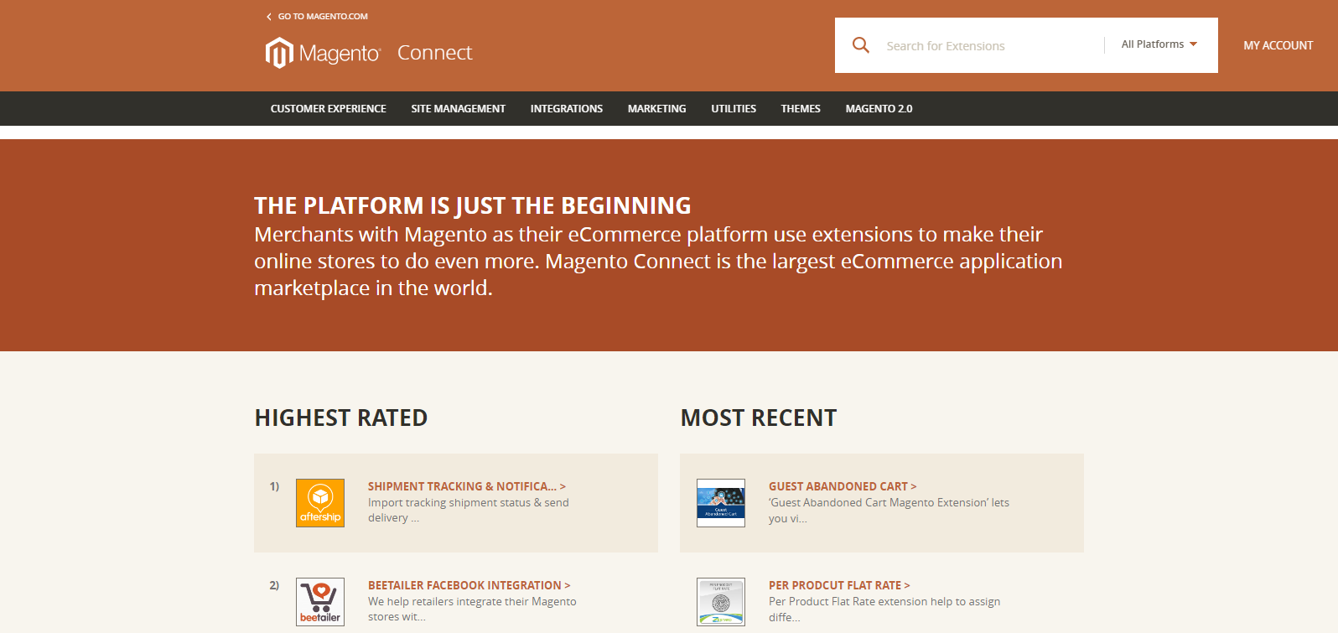Click 'The Platform Is Just The Beginning' headline

coord(473,205)
